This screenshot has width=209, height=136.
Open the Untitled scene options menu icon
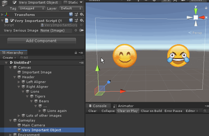pyautogui.click(x=81, y=63)
